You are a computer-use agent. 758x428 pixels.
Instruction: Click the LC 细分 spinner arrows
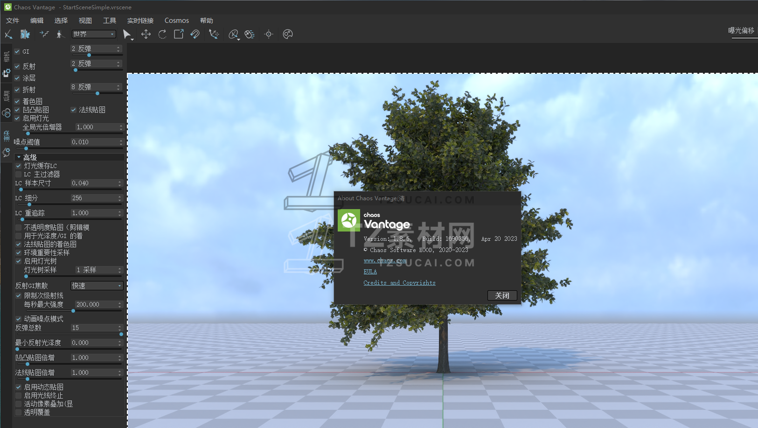pos(120,198)
